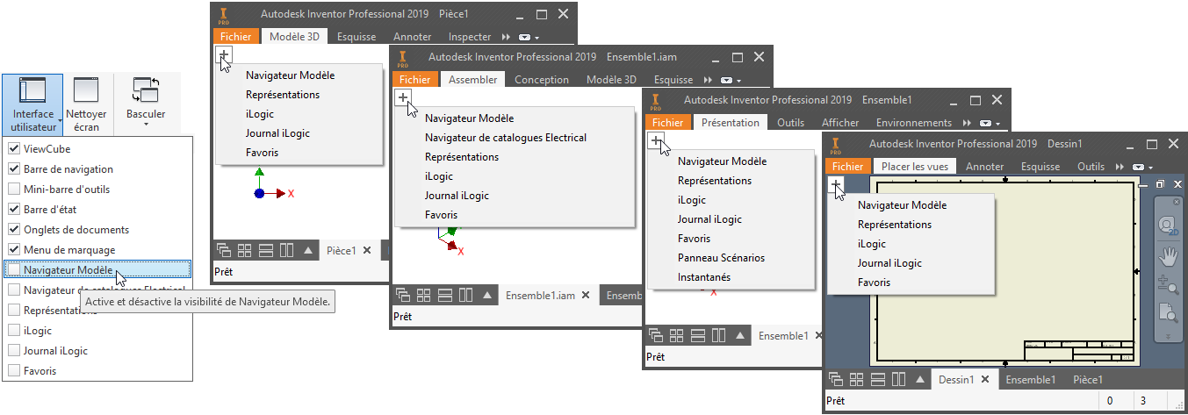Close the navigation bar with its small x
The height and width of the screenshot is (415, 1188).
[x=1177, y=202]
